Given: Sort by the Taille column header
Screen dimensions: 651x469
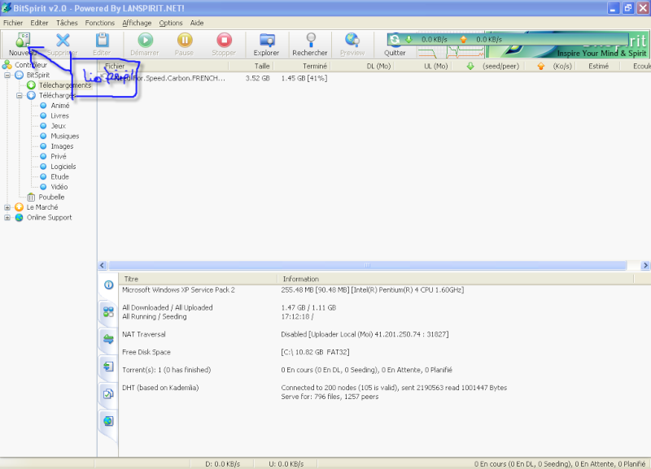Looking at the screenshot, I should [251, 66].
